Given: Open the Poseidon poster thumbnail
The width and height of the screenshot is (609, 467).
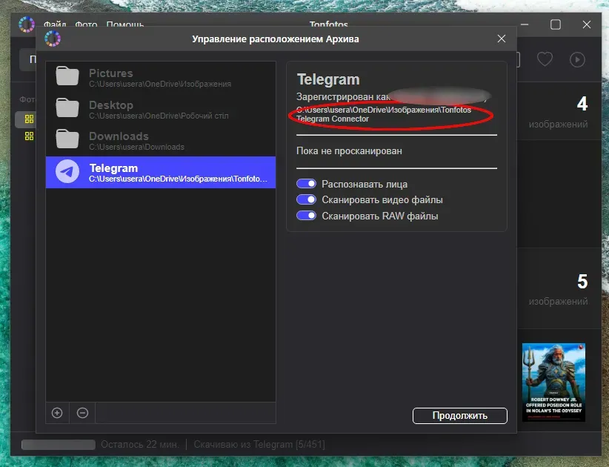Looking at the screenshot, I should [x=553, y=382].
